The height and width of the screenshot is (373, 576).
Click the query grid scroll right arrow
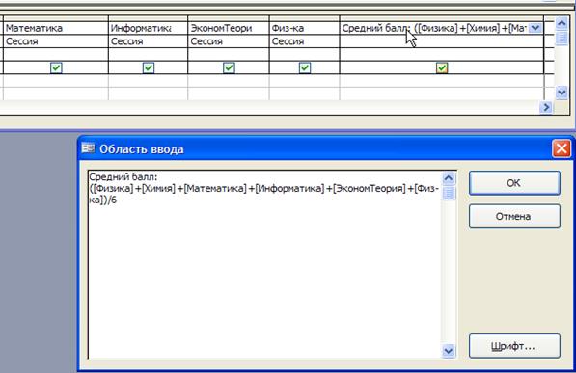546,107
